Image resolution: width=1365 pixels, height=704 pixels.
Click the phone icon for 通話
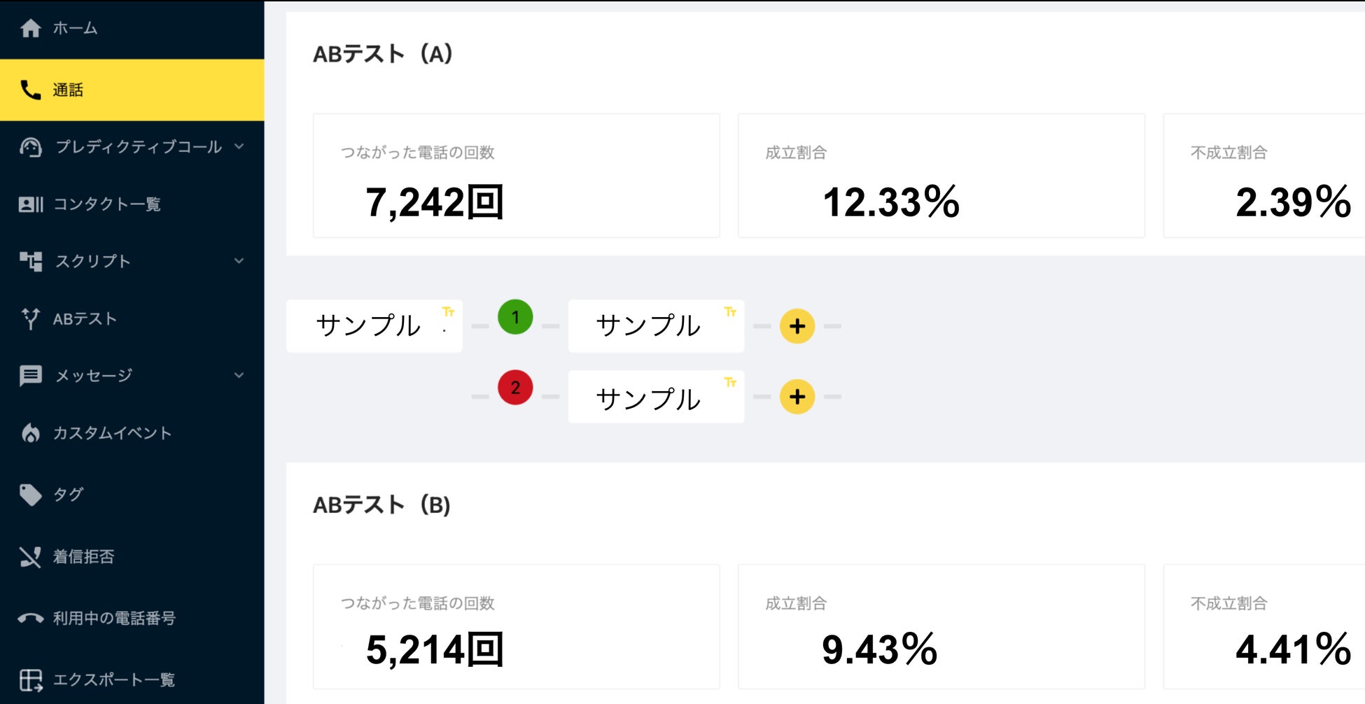(x=30, y=90)
